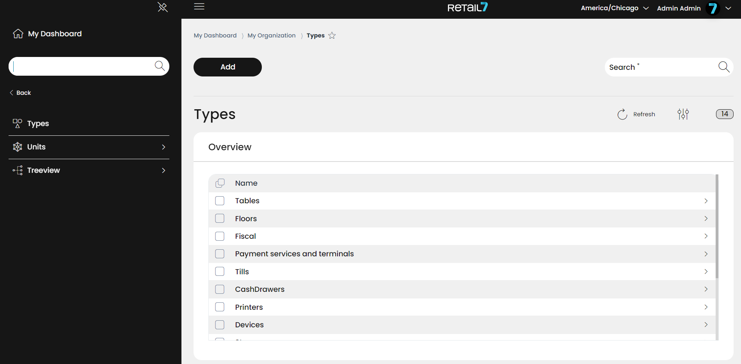
Task: Click the Types shapes icon in sidebar
Action: [x=18, y=123]
